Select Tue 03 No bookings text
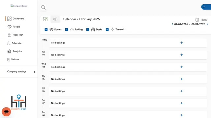This screenshot has height=118, width=211. click(58, 55)
